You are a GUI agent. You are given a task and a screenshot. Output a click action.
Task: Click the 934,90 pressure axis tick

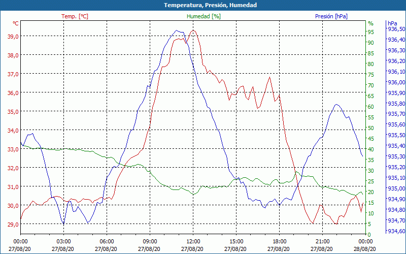396,199
